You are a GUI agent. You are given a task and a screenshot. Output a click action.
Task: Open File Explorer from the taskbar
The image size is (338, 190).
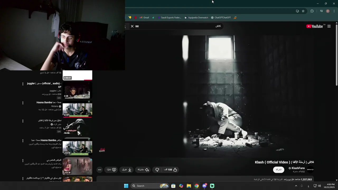(189, 186)
